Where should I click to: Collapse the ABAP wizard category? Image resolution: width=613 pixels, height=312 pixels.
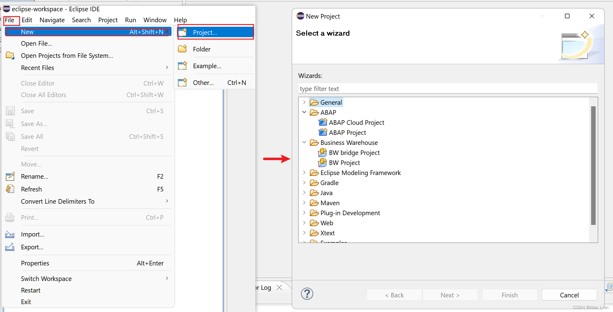point(304,112)
